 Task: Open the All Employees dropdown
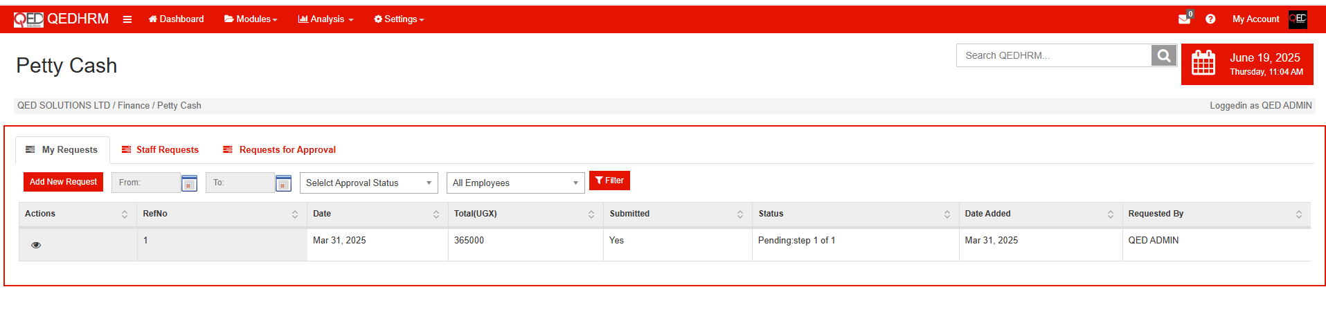coord(515,183)
